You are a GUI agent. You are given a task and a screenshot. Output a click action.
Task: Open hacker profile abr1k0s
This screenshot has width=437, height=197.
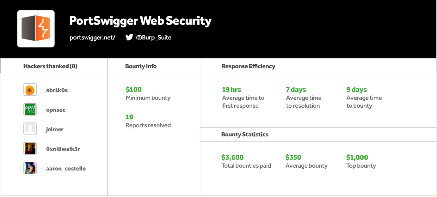[x=57, y=90]
